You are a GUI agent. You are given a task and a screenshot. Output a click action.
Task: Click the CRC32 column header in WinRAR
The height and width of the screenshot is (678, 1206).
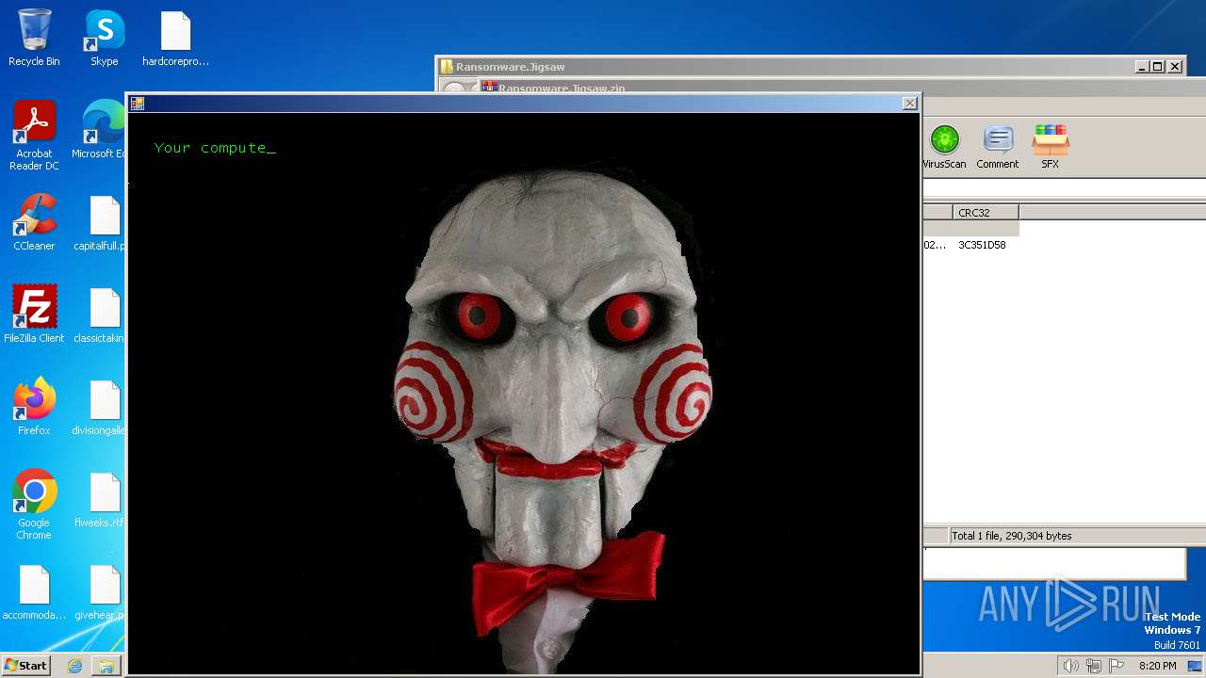(985, 213)
